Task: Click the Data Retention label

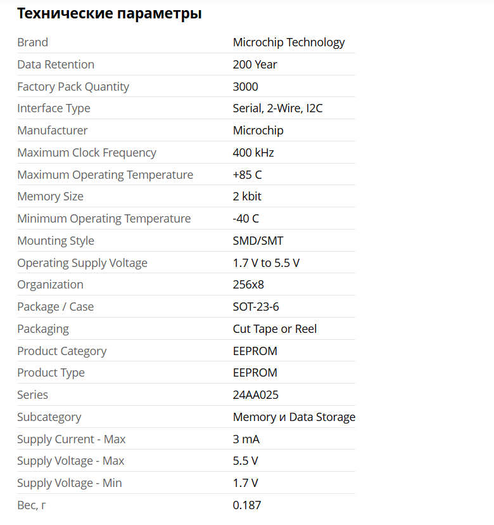Action: coord(56,64)
